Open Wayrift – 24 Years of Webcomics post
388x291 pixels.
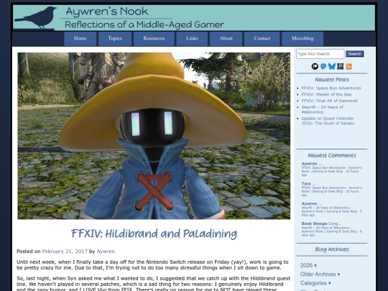[x=322, y=109]
